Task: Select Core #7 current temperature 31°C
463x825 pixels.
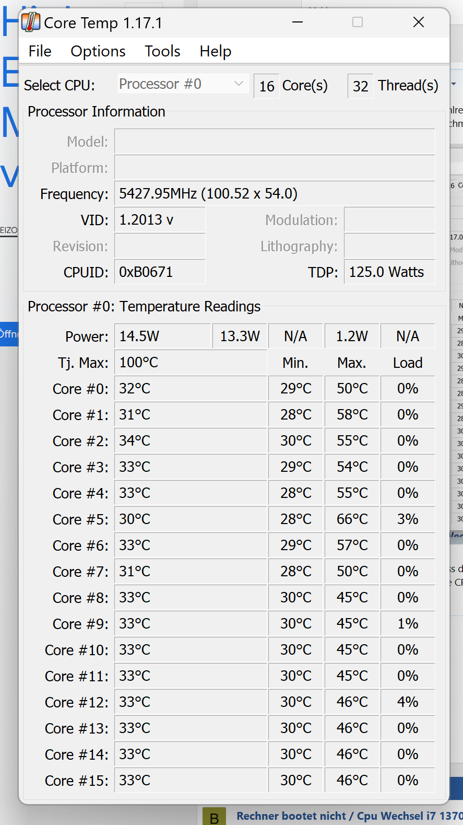Action: click(191, 572)
